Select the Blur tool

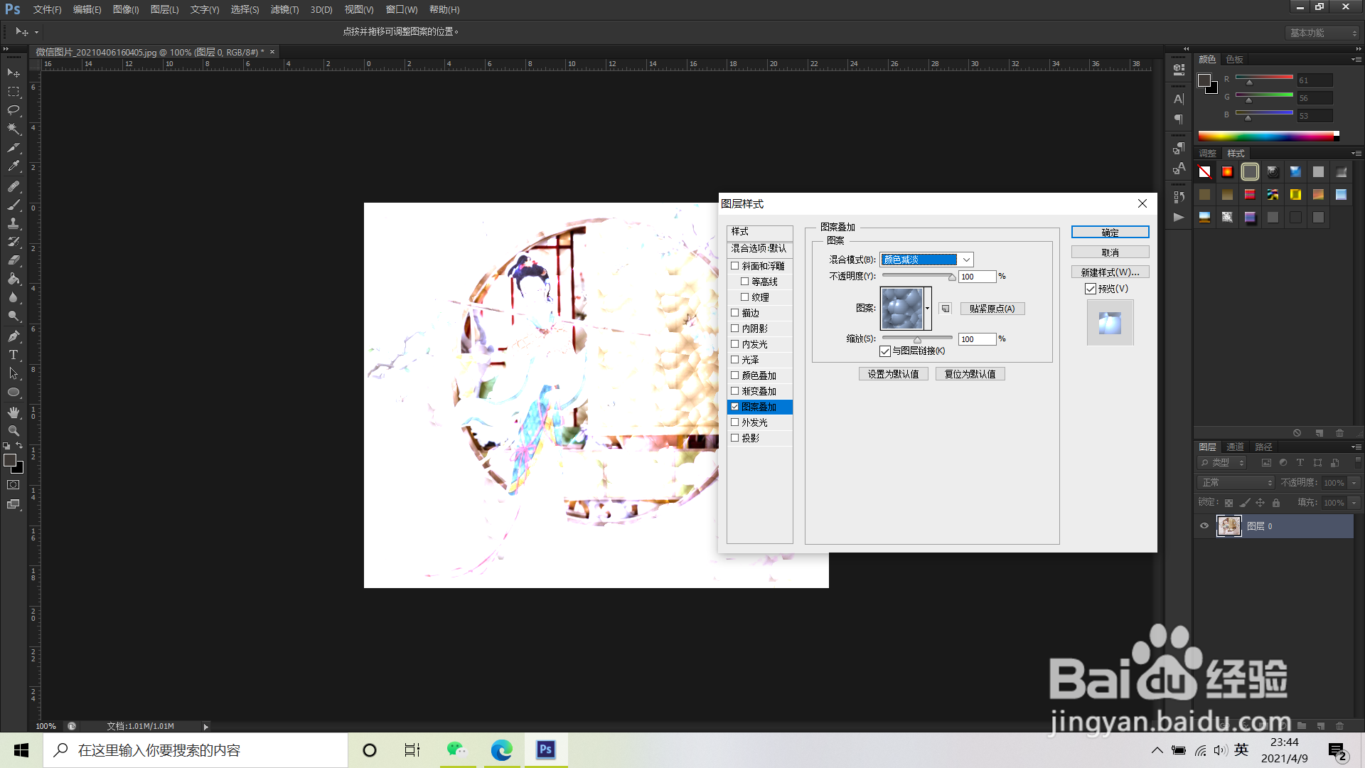click(14, 297)
